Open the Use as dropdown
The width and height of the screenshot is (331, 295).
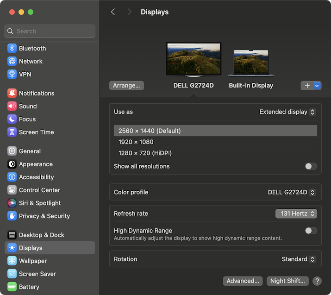(287, 112)
